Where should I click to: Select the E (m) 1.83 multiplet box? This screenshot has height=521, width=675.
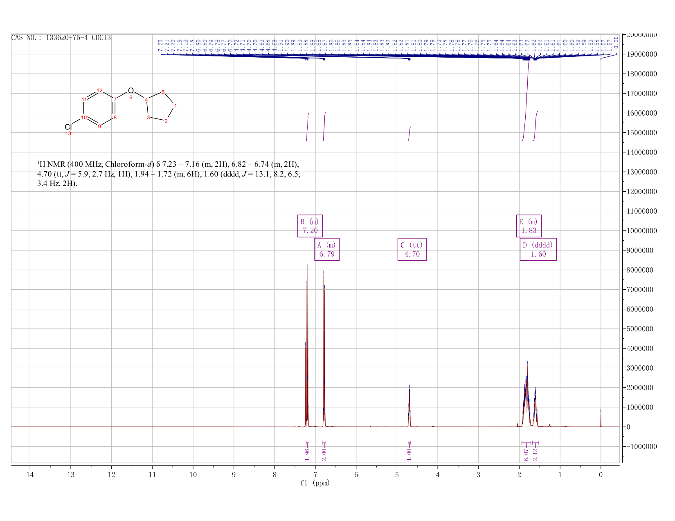point(529,226)
